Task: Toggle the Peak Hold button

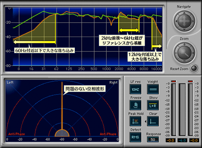Action: pyautogui.click(x=135, y=121)
